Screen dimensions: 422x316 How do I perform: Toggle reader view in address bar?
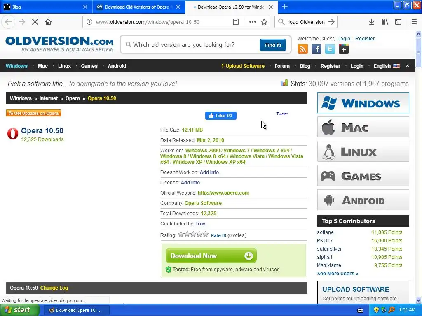(235, 22)
